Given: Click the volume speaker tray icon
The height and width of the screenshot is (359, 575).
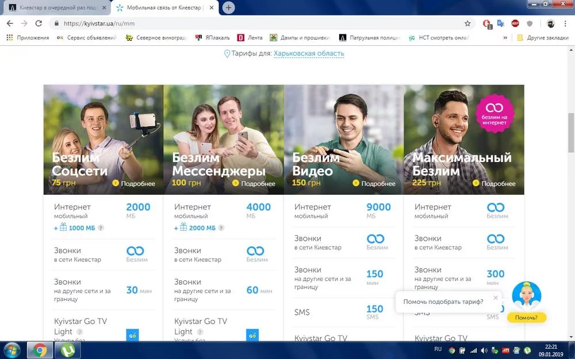Looking at the screenshot, I should 484,350.
